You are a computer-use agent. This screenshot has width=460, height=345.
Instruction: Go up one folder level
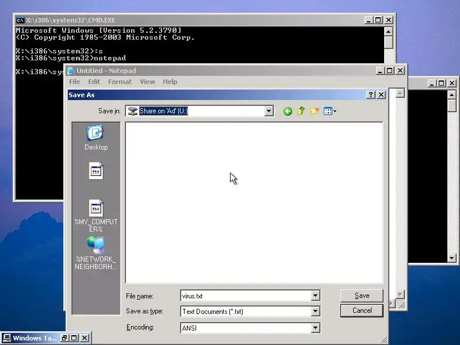pyautogui.click(x=301, y=111)
